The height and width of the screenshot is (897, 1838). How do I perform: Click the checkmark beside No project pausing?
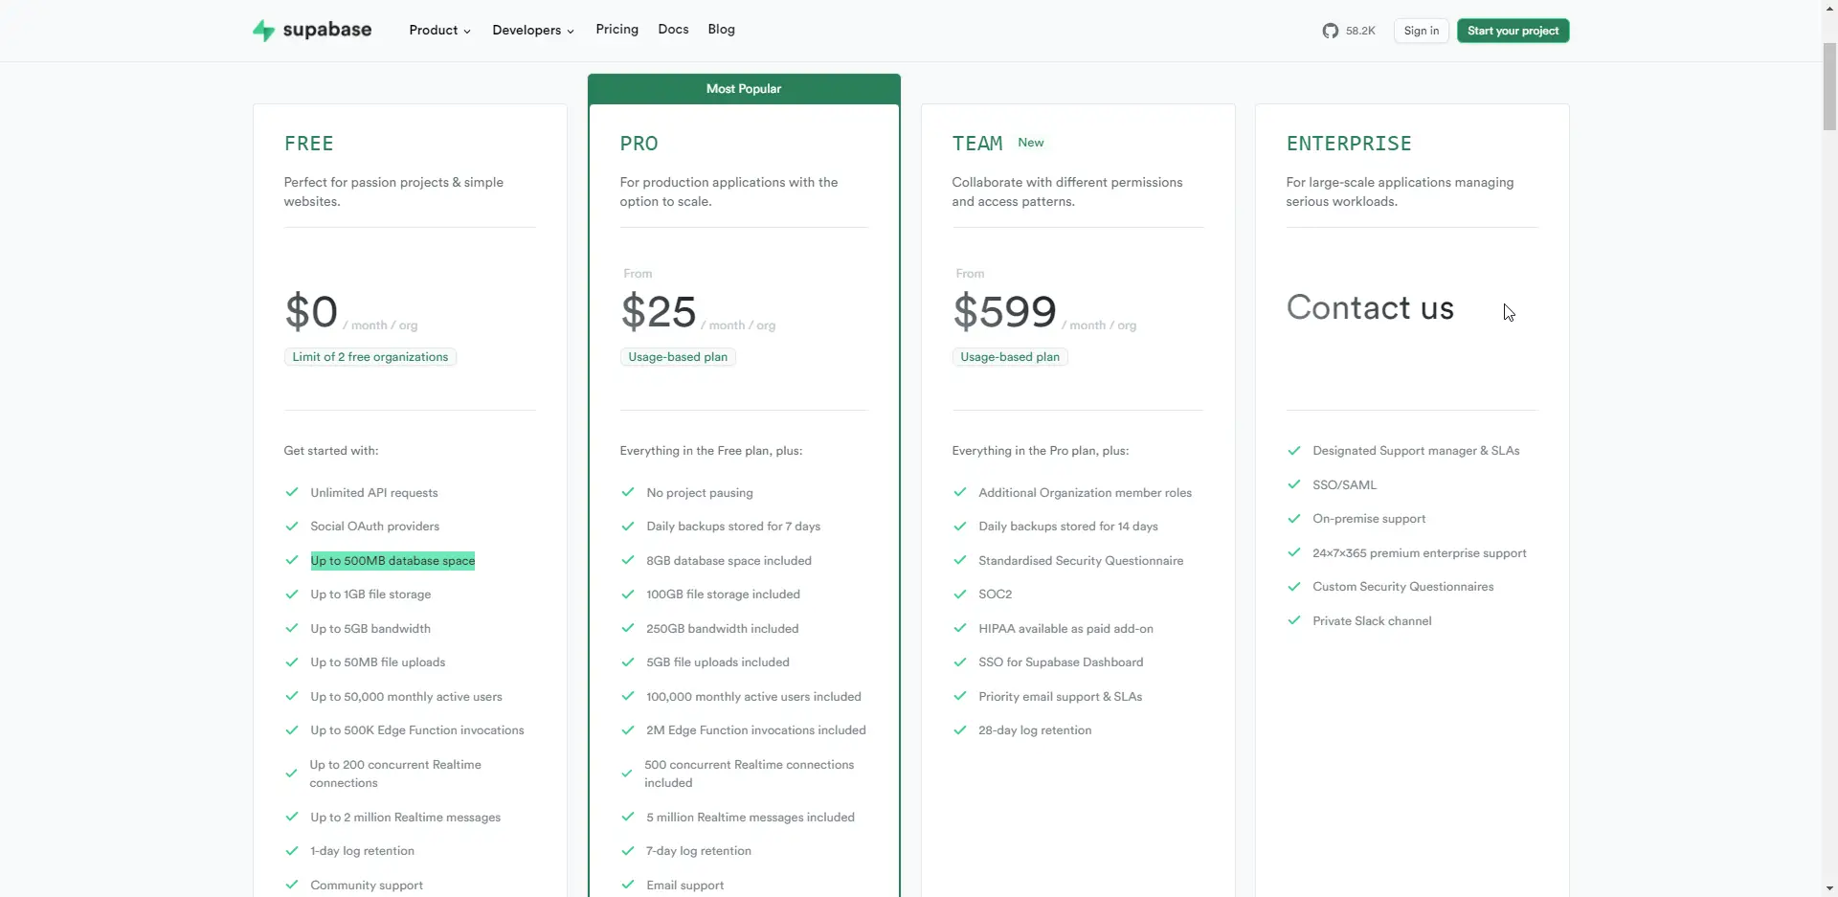(628, 492)
